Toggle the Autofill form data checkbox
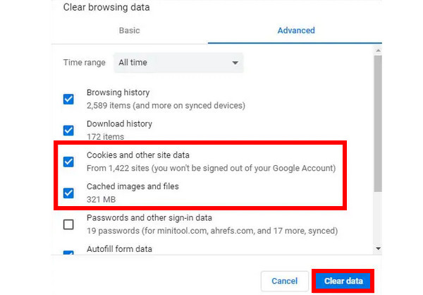Image resolution: width=423 pixels, height=295 pixels. tap(68, 253)
